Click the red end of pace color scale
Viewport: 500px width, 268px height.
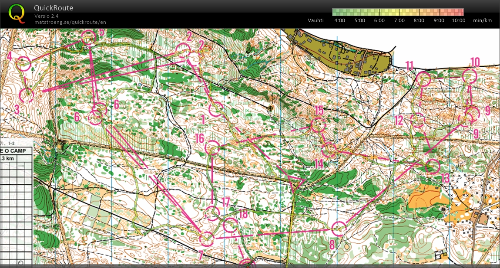pos(460,12)
